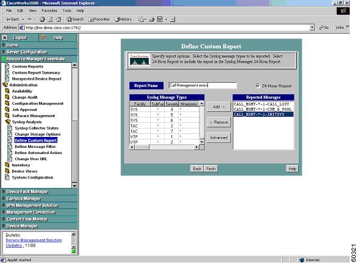Screen dimensions: 357x263
Task: Click the System Configuration document icon
Action: [x=7, y=177]
